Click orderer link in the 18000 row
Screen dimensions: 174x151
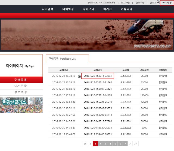click(126, 134)
